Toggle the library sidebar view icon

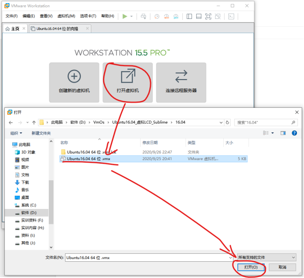189,16
